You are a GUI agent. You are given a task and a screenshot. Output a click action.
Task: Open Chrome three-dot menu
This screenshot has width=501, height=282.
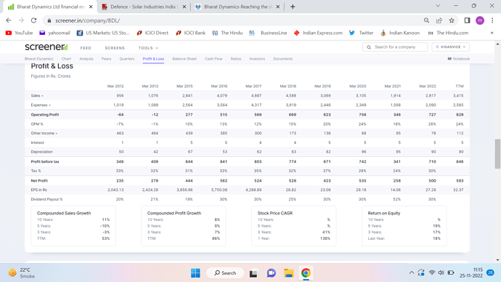tap(492, 20)
